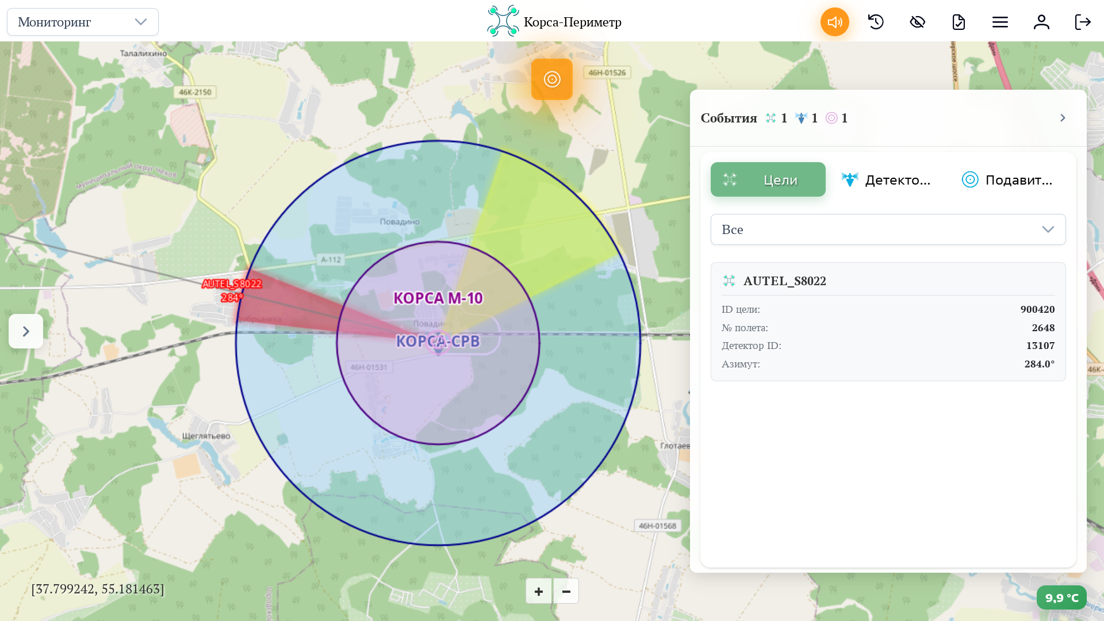Toggle the orange sound alert button
The height and width of the screenshot is (621, 1104).
(x=834, y=22)
